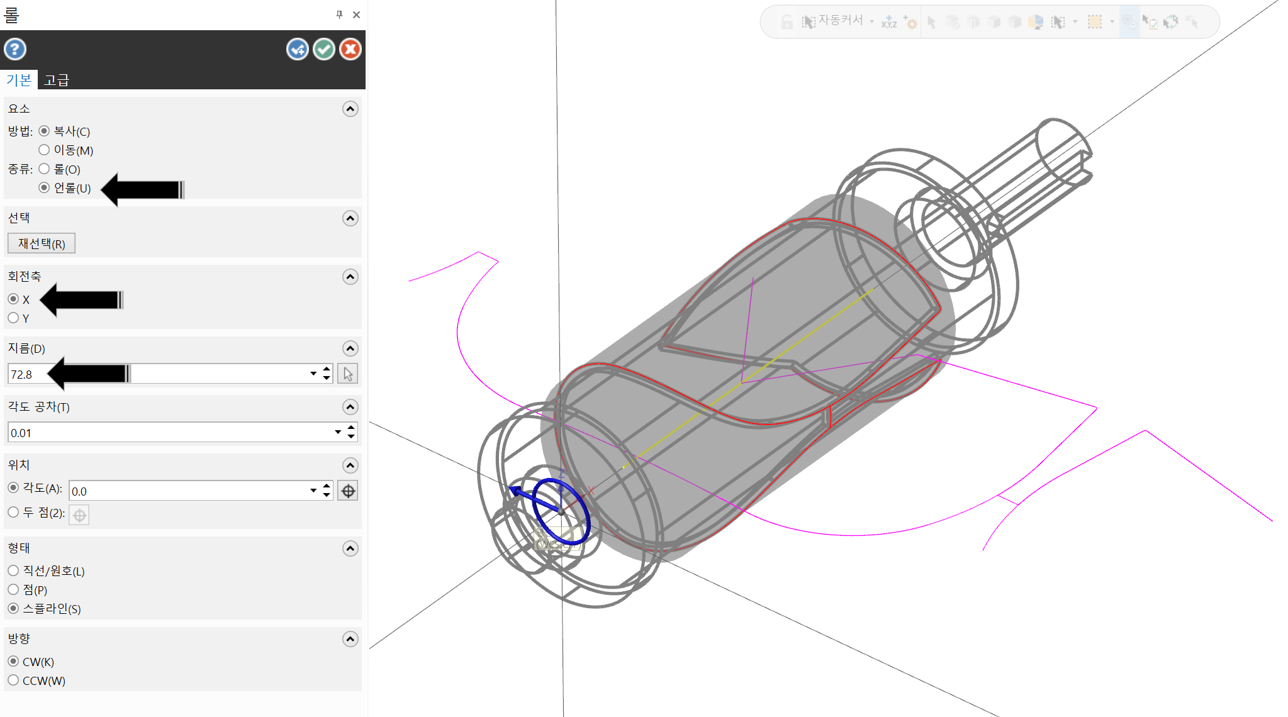Screen dimensions: 1288x717
Task: Select the 이동(M) move method
Action: pos(44,150)
